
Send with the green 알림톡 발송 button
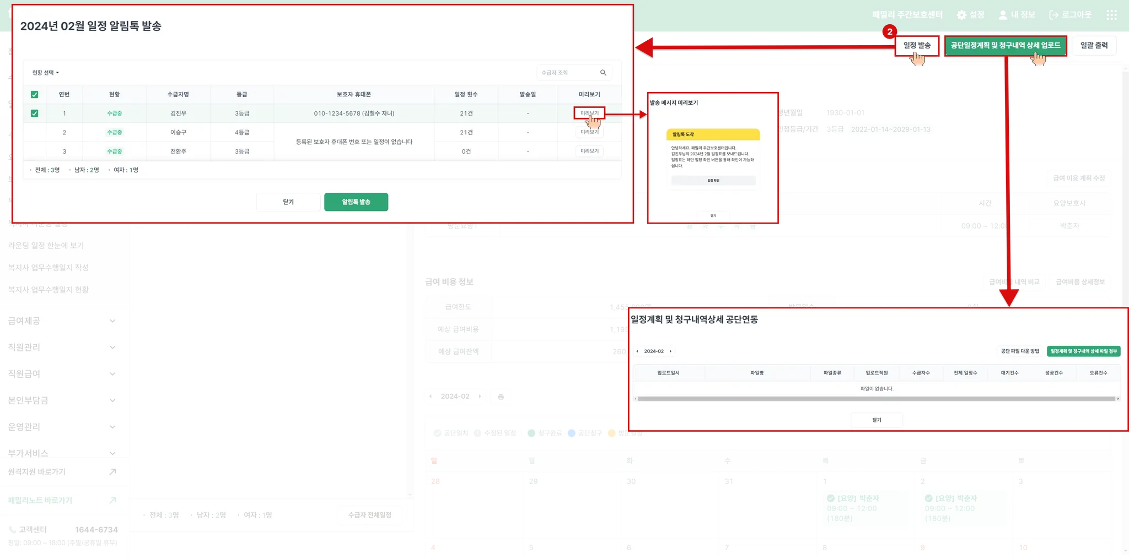[x=356, y=202]
